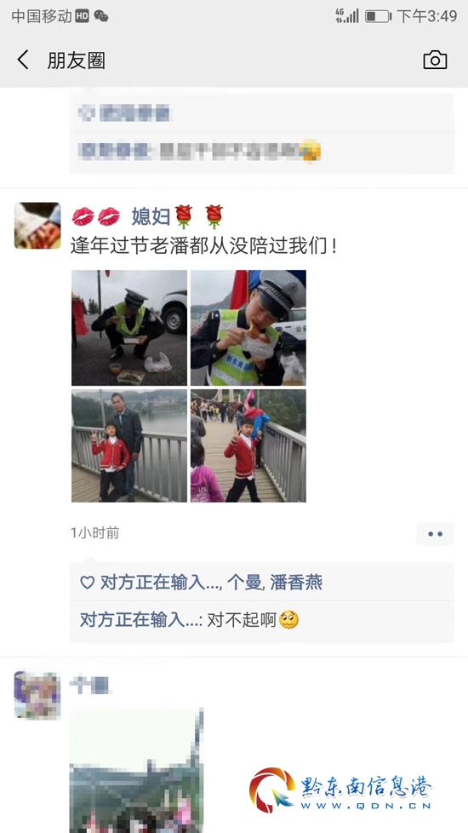Open liker 潘香燕's profile
Screen dimensions: 468x833
point(296,583)
